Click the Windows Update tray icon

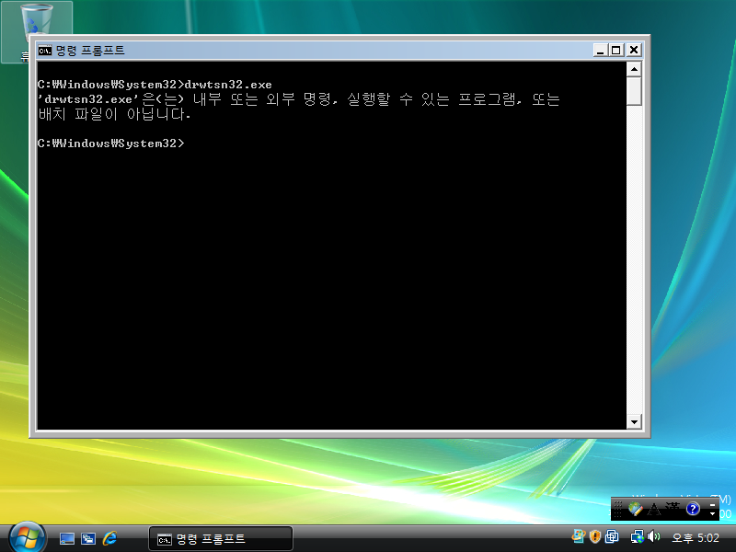(578, 536)
